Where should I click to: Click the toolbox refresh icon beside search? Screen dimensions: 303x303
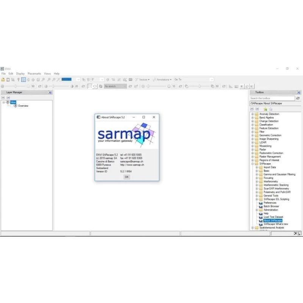coord(298,98)
